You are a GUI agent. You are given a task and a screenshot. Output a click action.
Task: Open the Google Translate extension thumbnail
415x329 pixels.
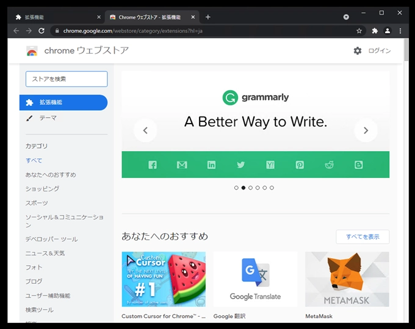click(x=255, y=279)
